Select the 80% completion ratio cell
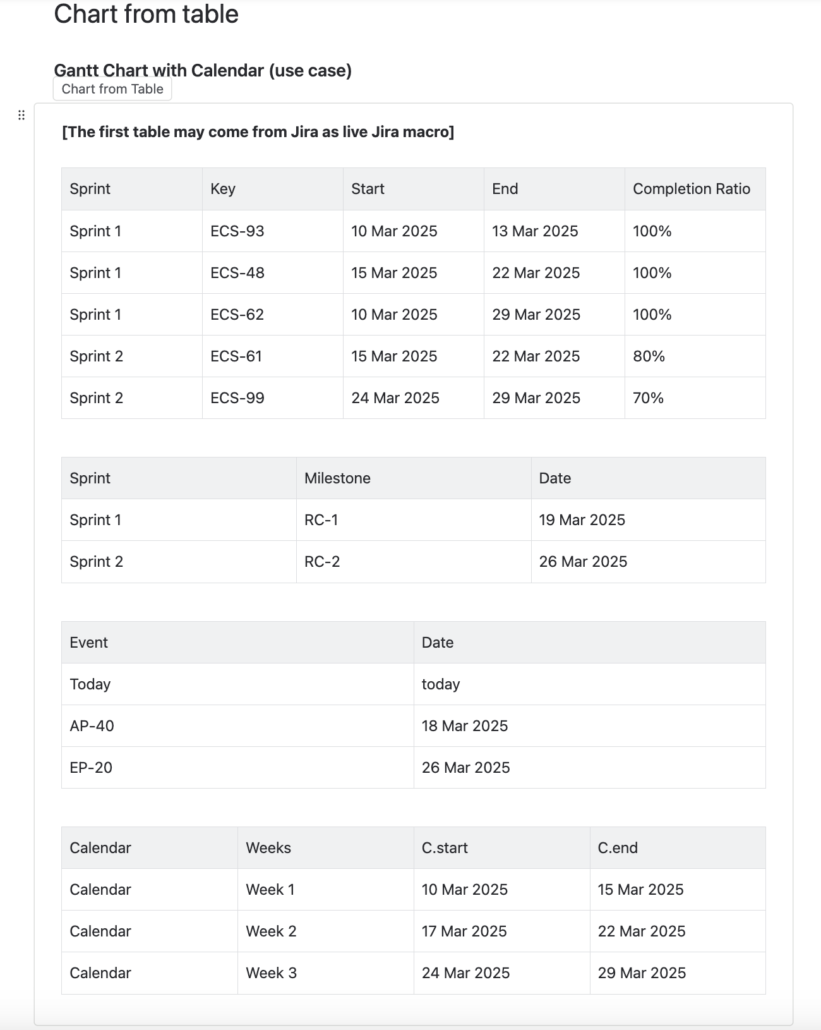This screenshot has width=821, height=1030. pyautogui.click(x=649, y=356)
